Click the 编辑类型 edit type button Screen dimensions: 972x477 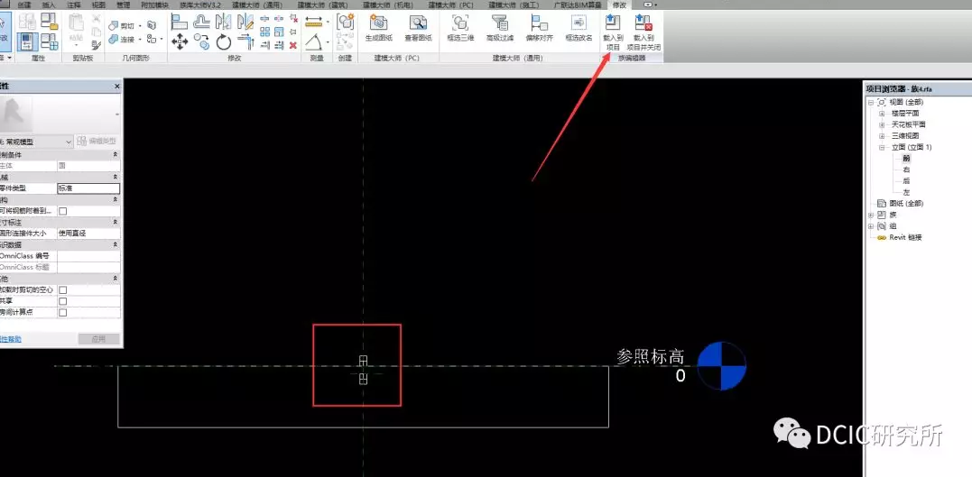(x=97, y=142)
